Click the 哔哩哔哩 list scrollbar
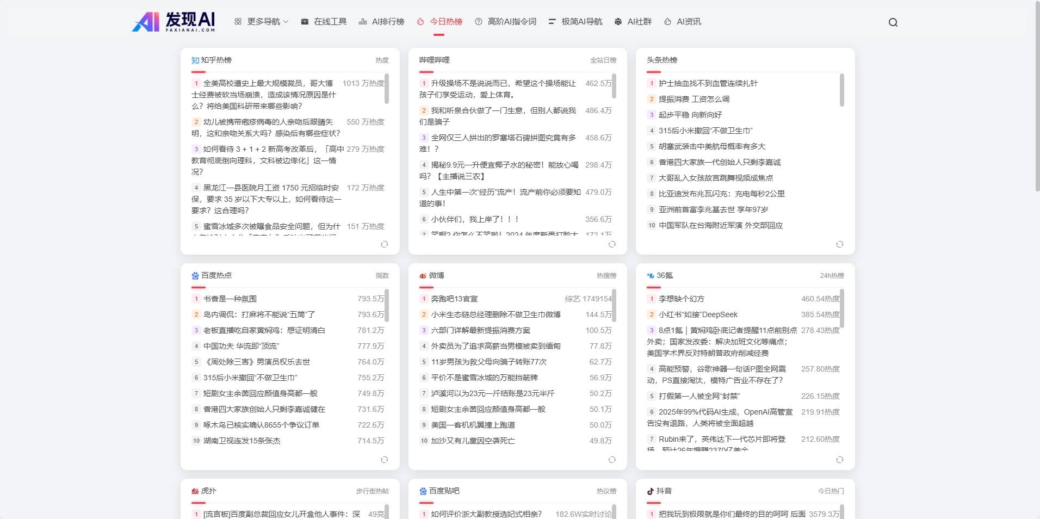This screenshot has height=519, width=1040. [614, 86]
